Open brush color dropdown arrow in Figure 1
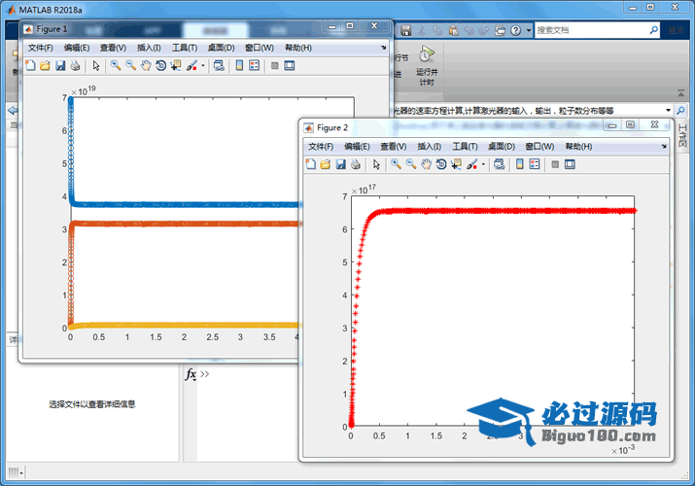Viewport: 695px width, 486px height. pyautogui.click(x=203, y=66)
